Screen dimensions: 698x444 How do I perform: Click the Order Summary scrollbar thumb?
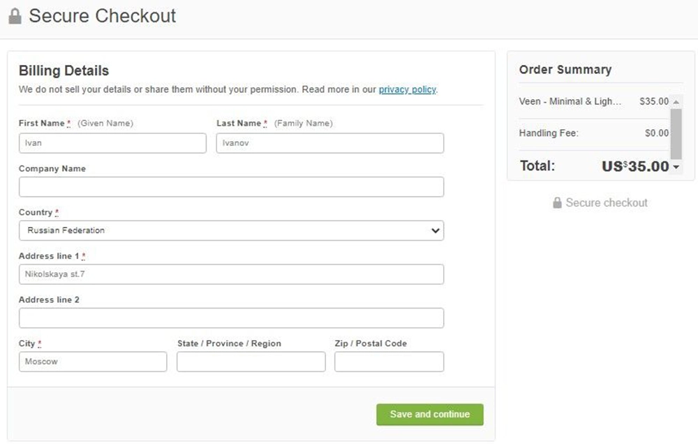pos(676,133)
